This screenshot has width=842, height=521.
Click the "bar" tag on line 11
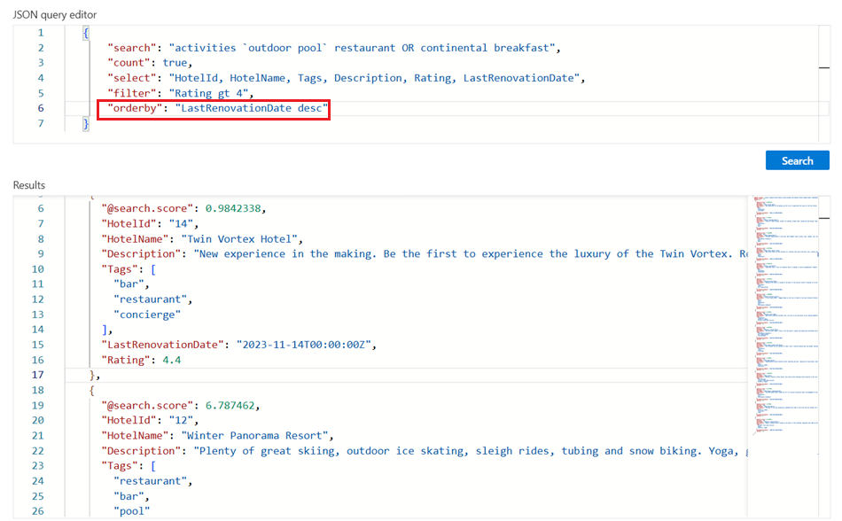tap(128, 284)
